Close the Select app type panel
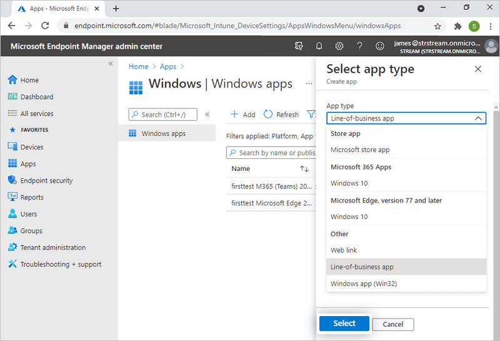 (478, 69)
